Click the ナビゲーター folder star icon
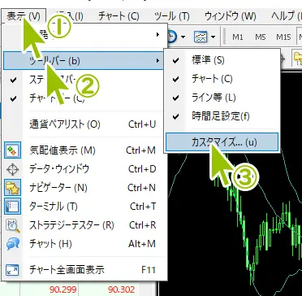This screenshot has width=302, height=296. pyautogui.click(x=12, y=188)
